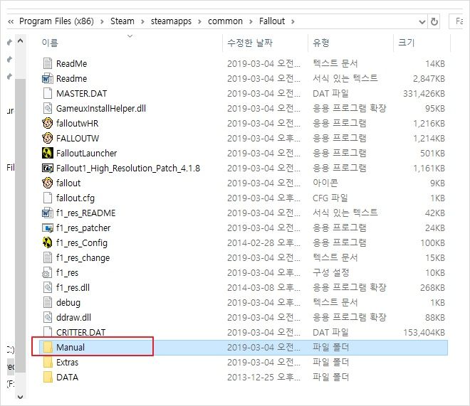Click the Fallout breadcrumb segment
This screenshot has height=406, width=470.
click(272, 21)
